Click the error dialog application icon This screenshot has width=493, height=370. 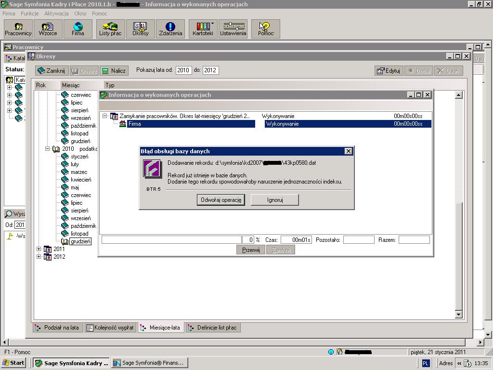point(153,169)
